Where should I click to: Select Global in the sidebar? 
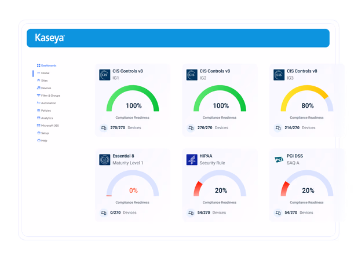(43, 73)
